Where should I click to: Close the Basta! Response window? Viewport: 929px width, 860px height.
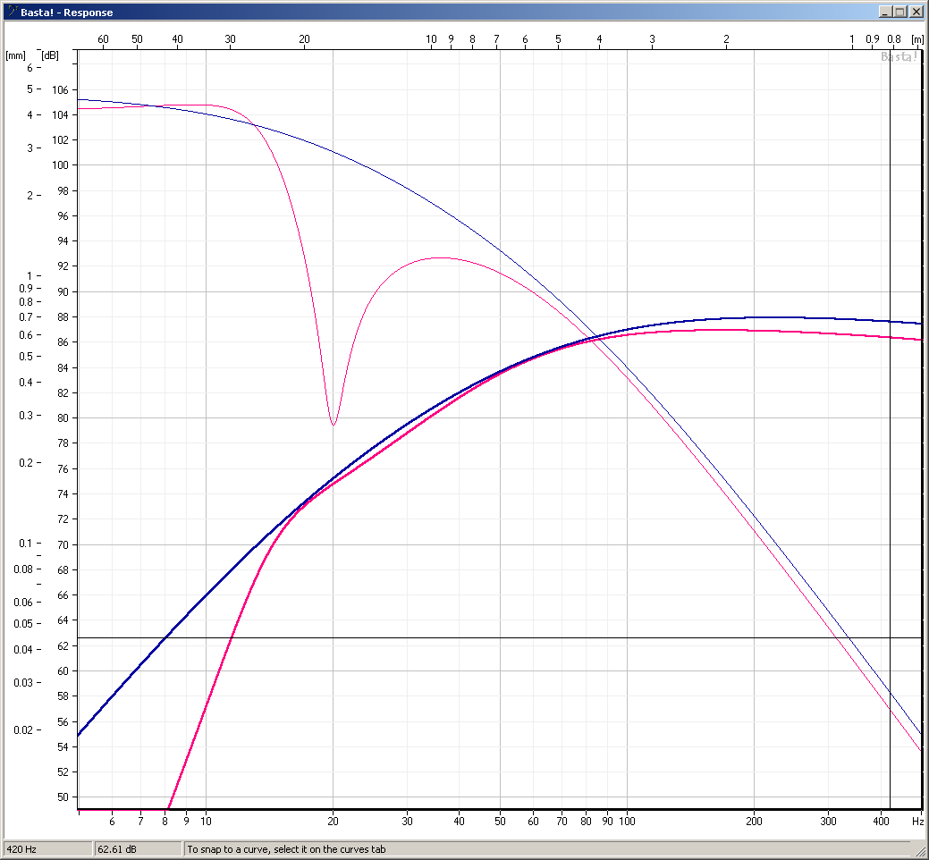coord(916,13)
